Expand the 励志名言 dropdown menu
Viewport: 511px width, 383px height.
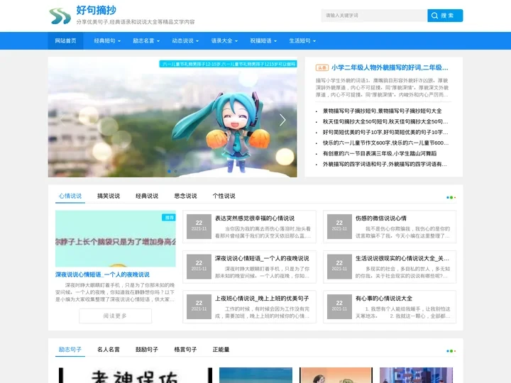point(146,40)
